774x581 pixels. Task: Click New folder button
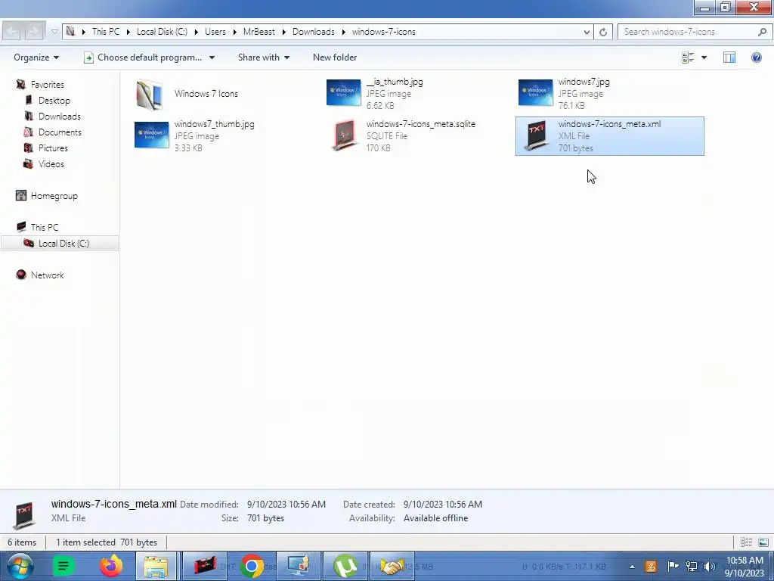(x=335, y=57)
